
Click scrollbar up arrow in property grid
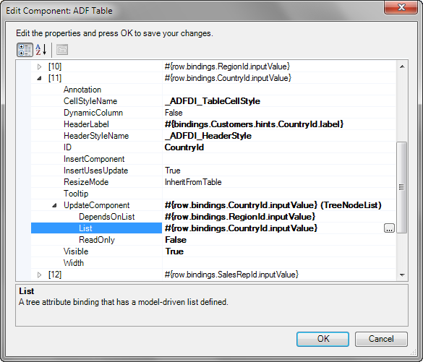[x=402, y=66]
